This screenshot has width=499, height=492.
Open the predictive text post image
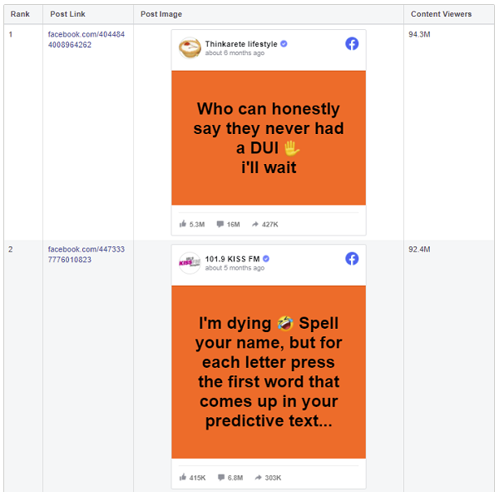[269, 372]
